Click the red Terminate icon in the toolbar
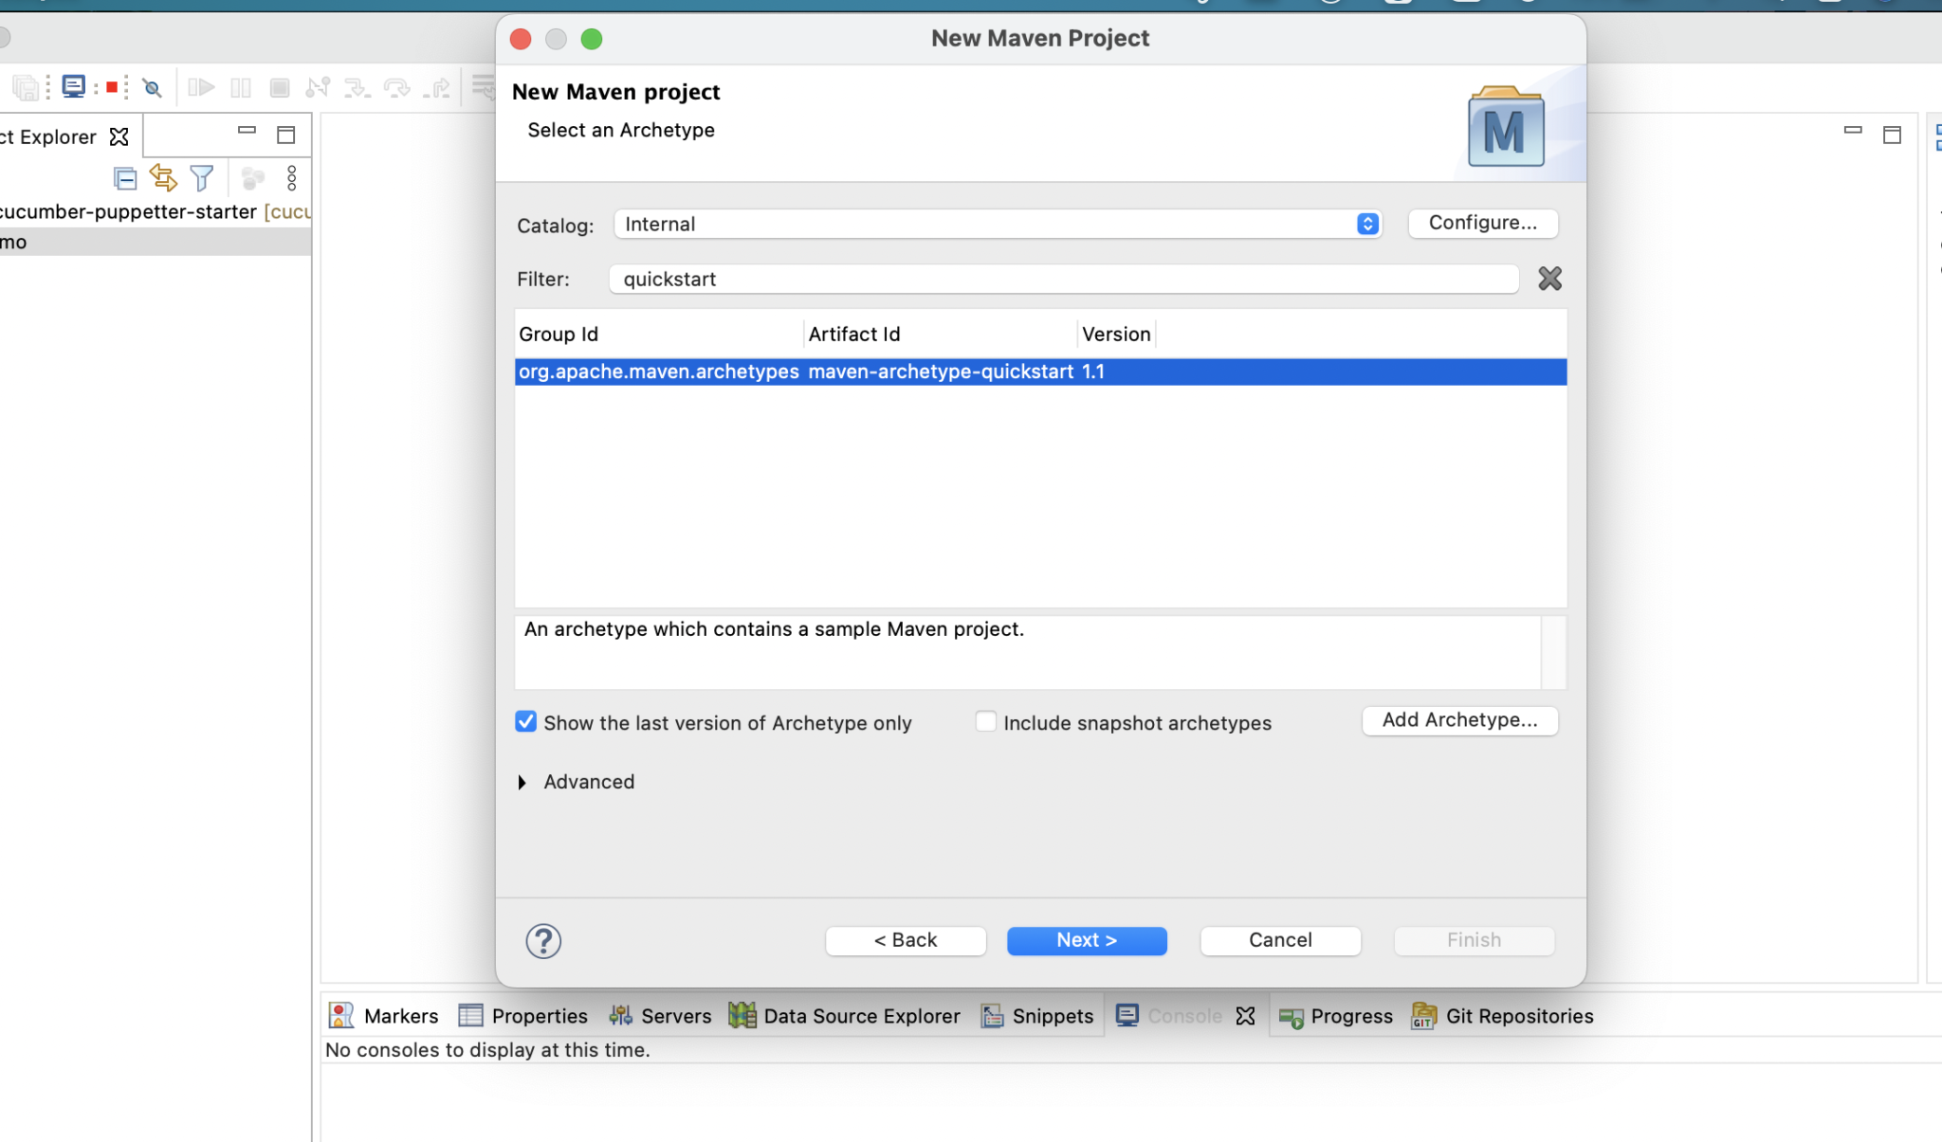The image size is (1942, 1142). tap(113, 87)
